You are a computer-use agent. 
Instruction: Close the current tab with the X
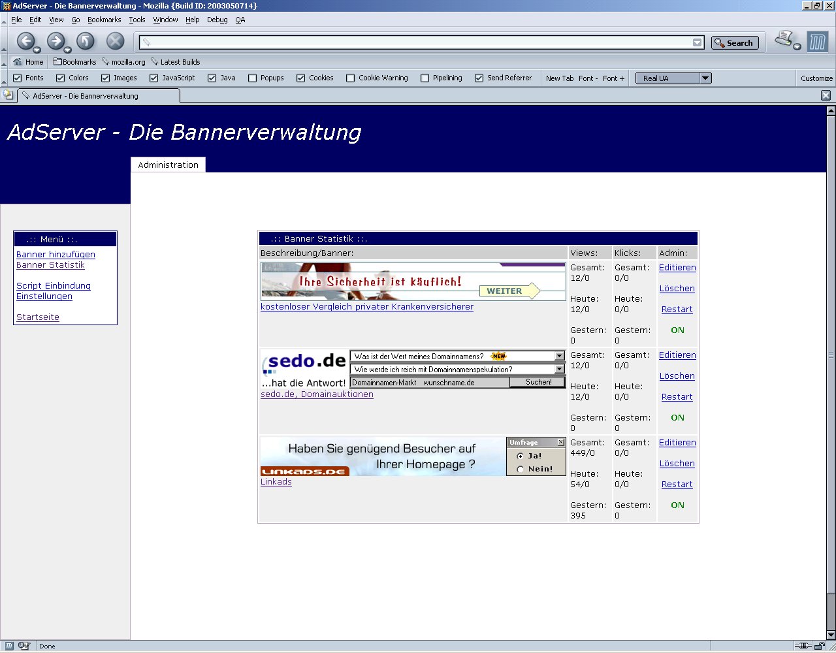826,95
